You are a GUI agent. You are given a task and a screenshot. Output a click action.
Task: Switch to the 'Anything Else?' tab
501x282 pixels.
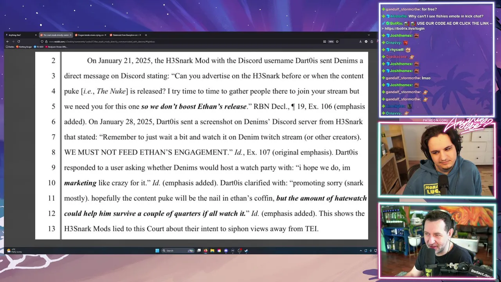(x=20, y=35)
